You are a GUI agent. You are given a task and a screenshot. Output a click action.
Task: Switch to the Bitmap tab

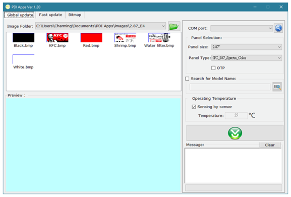tap(75, 15)
